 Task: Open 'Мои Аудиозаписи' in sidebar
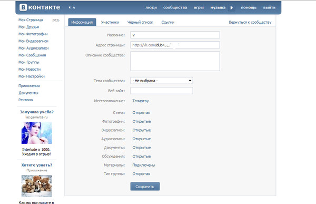pyautogui.click(x=34, y=48)
